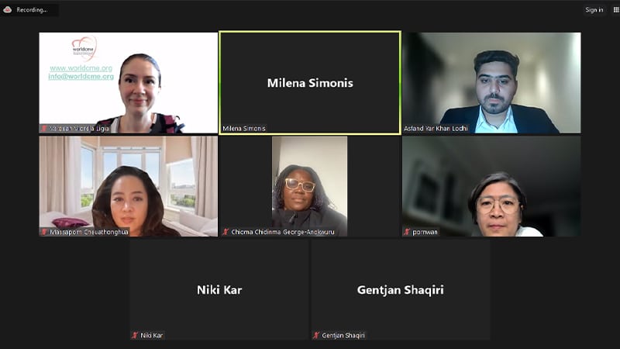Select the large Milena Simonis name in highlighted tile
The height and width of the screenshot is (349, 620).
310,83
